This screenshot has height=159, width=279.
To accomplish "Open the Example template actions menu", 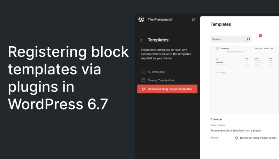I will click(275, 119).
